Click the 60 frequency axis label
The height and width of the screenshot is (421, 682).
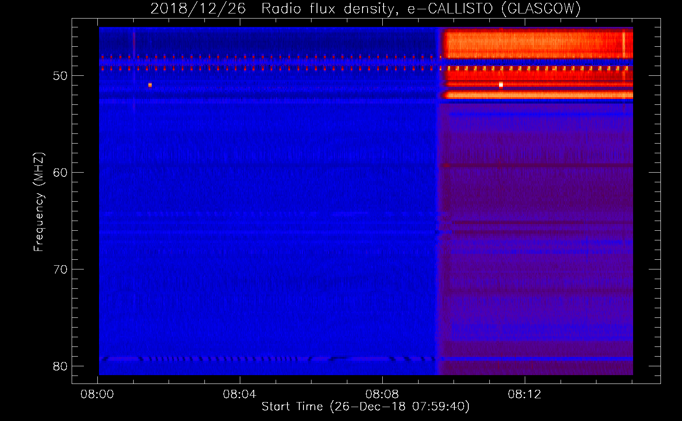[60, 173]
